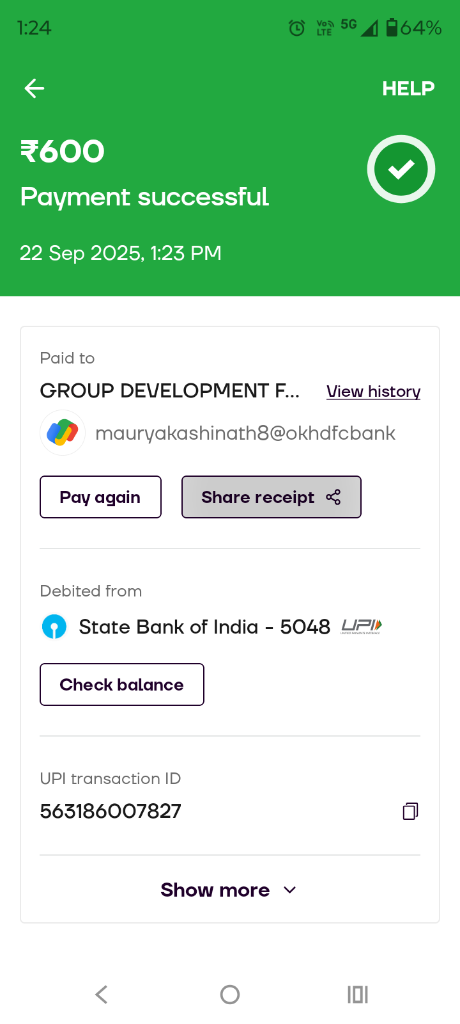Tap the back arrow in header

click(34, 88)
